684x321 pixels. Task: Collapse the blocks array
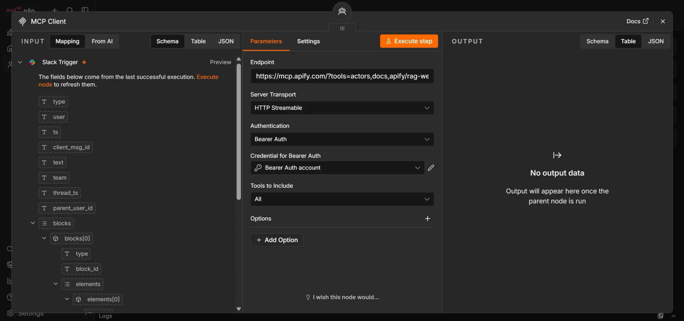click(x=32, y=223)
